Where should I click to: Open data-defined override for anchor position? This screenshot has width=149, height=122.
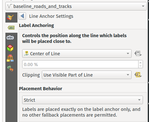click(138, 53)
